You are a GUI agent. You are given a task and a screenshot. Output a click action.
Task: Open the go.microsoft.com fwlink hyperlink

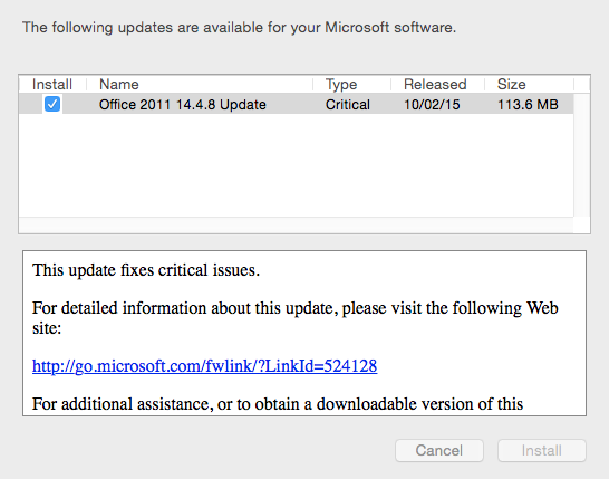coord(205,366)
